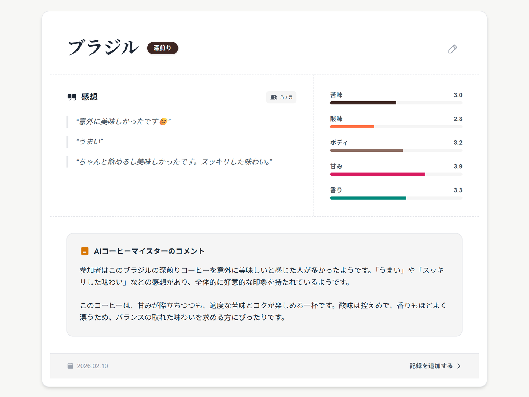The height and width of the screenshot is (397, 529).
Task: Click the 3 / 5 participant count badge
Action: (281, 97)
